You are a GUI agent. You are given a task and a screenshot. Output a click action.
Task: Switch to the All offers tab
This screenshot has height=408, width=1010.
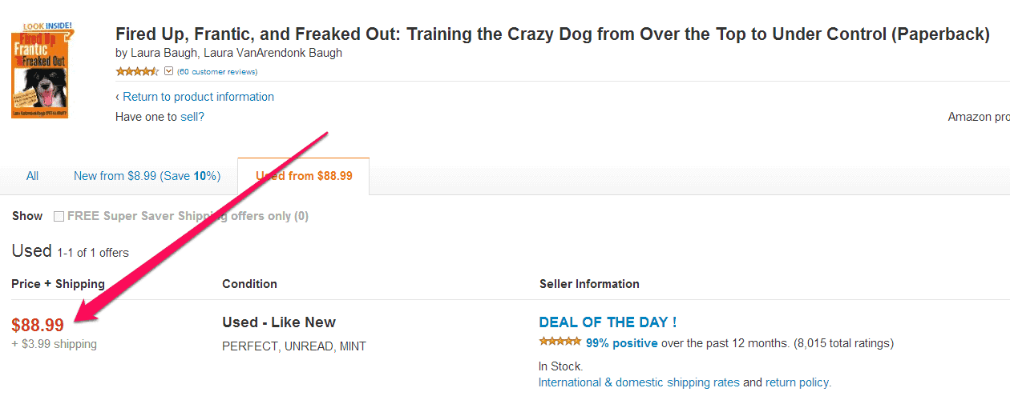32,176
